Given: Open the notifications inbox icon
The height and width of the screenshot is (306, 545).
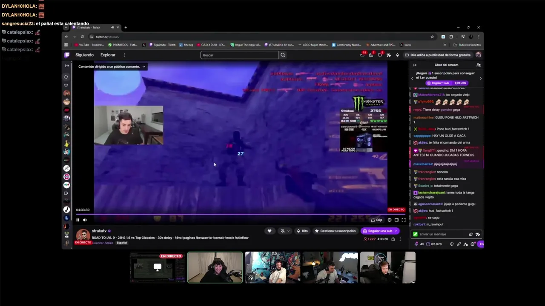Looking at the screenshot, I should coord(371,55).
